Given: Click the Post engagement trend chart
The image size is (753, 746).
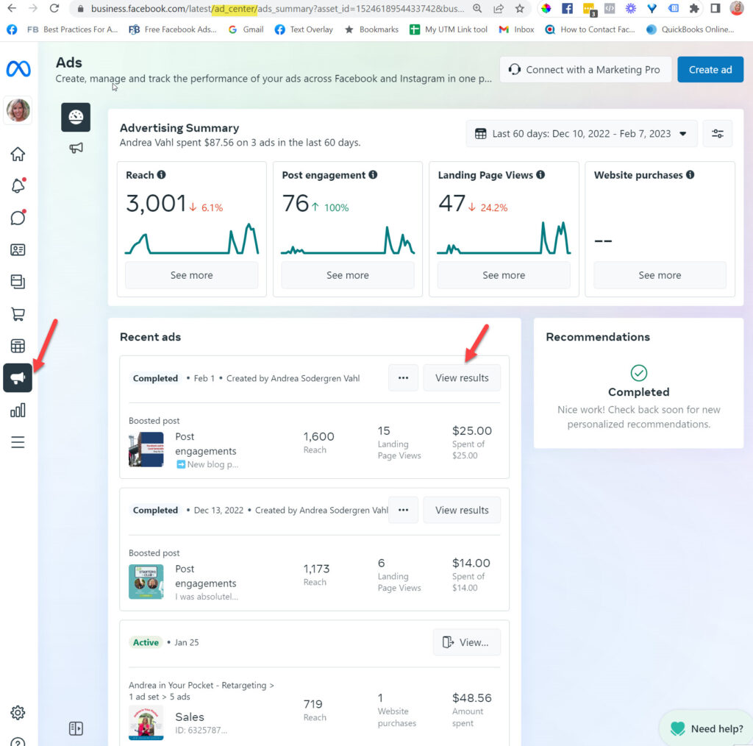Looking at the screenshot, I should pos(348,240).
